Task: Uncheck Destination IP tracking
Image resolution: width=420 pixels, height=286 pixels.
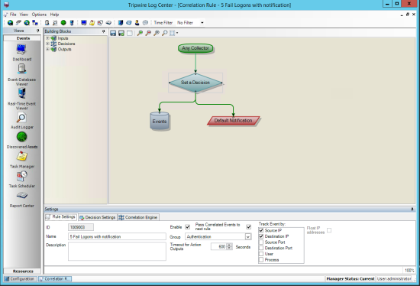Action: tap(261, 236)
